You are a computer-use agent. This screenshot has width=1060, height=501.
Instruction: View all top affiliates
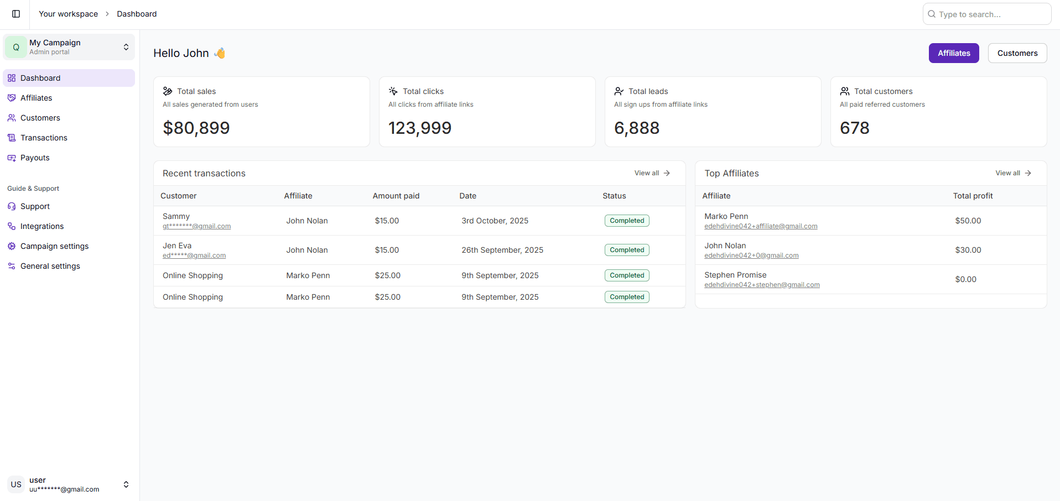click(1012, 173)
